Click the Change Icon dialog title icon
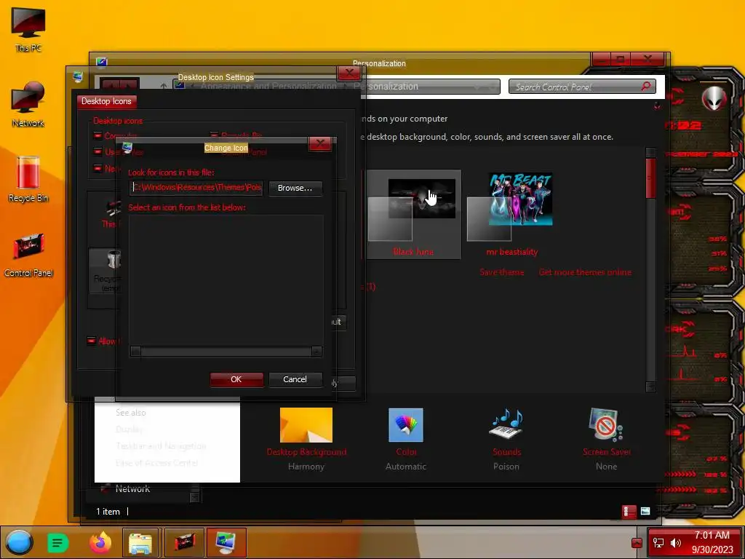The width and height of the screenshot is (745, 559). point(127,148)
